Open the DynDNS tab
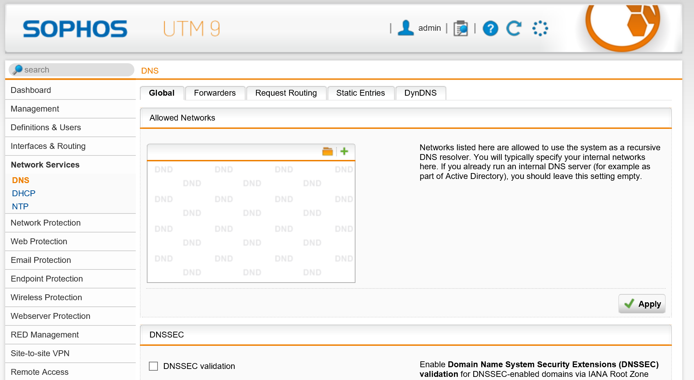This screenshot has height=380, width=694. coord(420,93)
